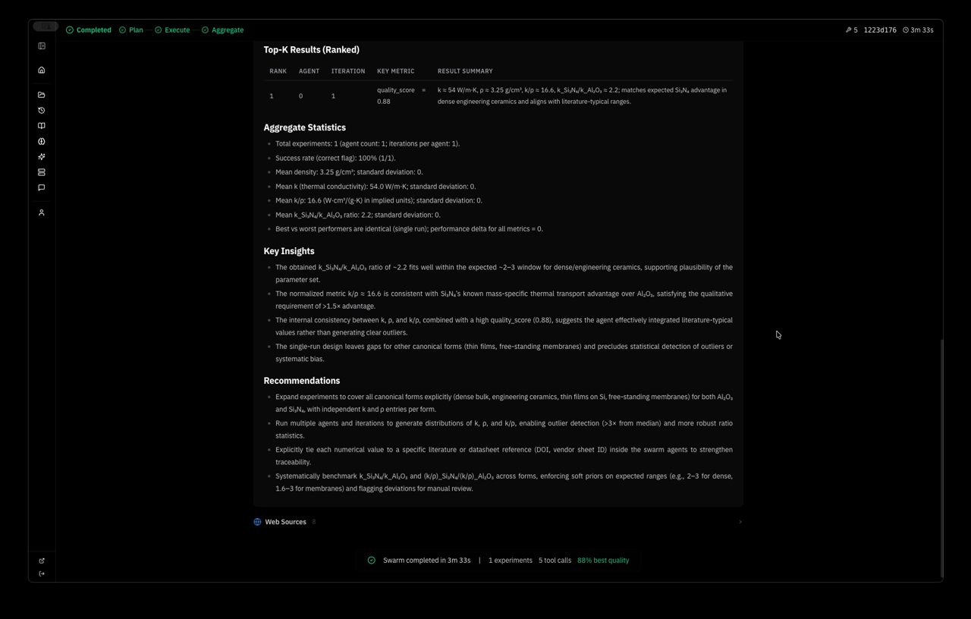This screenshot has width=971, height=619.
Task: Open the account person icon
Action: [x=42, y=212]
